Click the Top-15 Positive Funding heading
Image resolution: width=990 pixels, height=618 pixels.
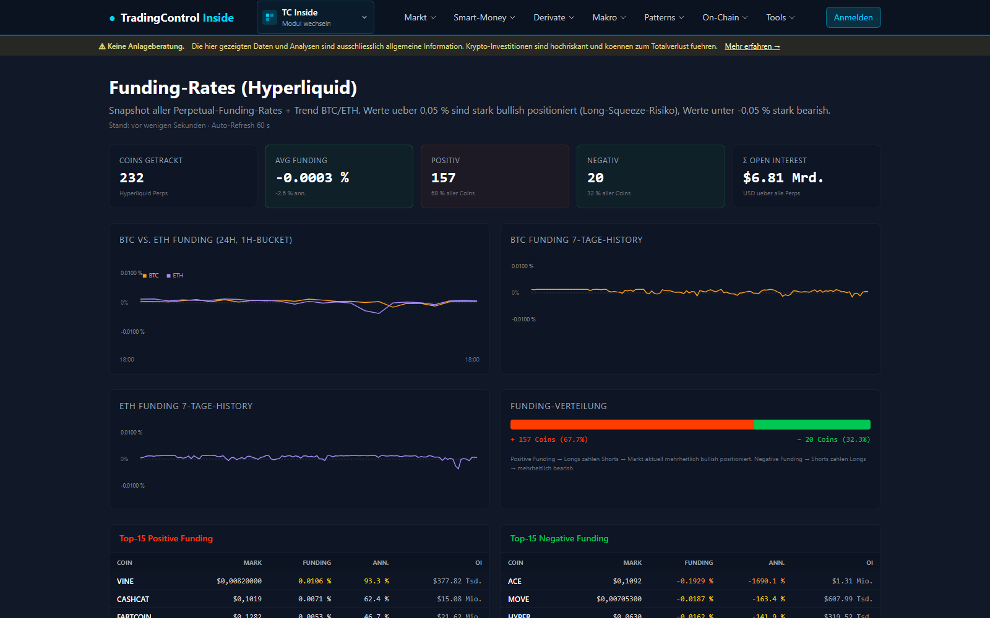coord(166,538)
